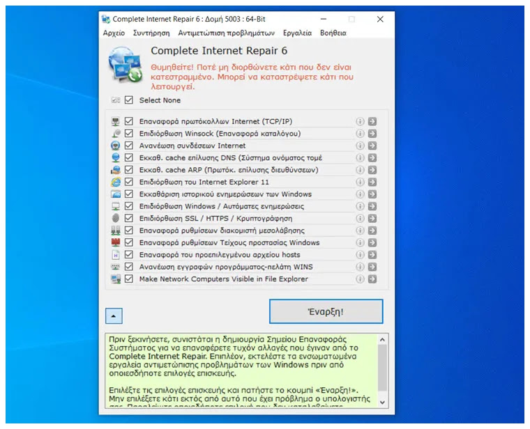Run arrow for SSL / HTTPS repair row
Viewport: 530px width, 429px height.
pyautogui.click(x=372, y=219)
